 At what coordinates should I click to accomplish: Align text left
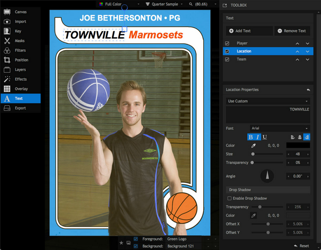293,137
